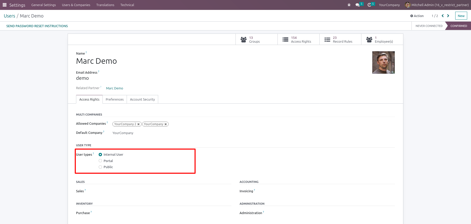Click the Settings app title
Screen dimensions: 471x224
(x=17, y=5)
